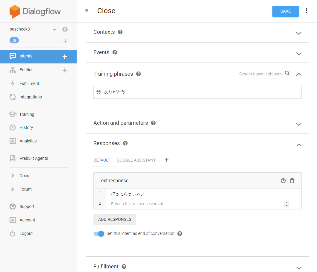Open agent settings gear icon
This screenshot has height=272, width=317.
pos(65,29)
